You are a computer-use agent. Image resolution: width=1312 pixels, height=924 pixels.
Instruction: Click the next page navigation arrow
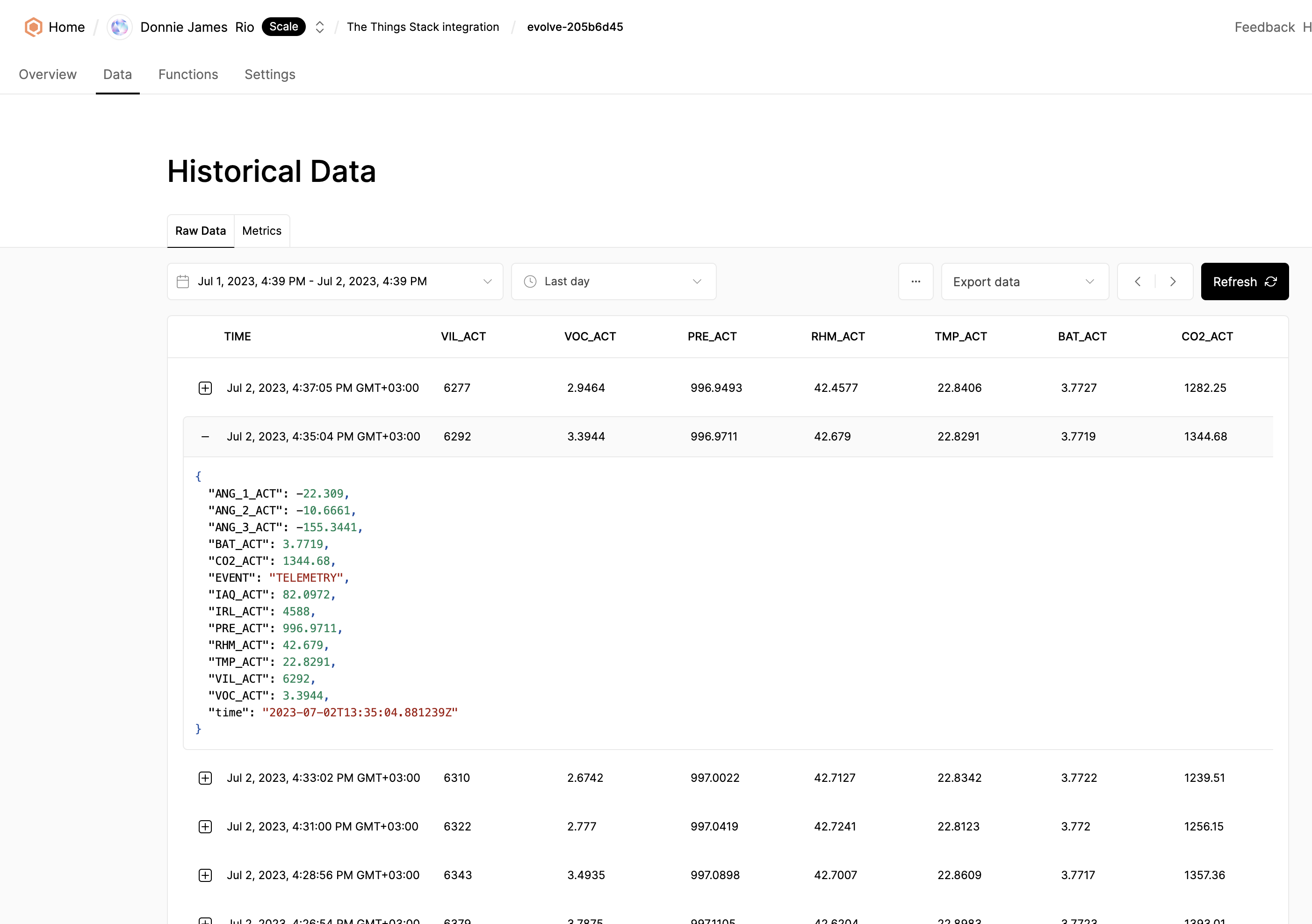[x=1173, y=282]
